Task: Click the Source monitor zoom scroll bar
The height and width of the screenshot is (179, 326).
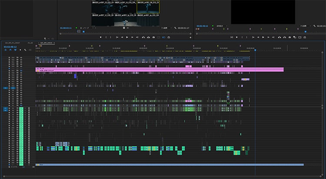Action: [x=125, y=34]
